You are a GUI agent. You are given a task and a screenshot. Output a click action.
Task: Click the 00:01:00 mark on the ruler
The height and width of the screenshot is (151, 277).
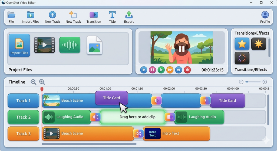(x=105, y=89)
